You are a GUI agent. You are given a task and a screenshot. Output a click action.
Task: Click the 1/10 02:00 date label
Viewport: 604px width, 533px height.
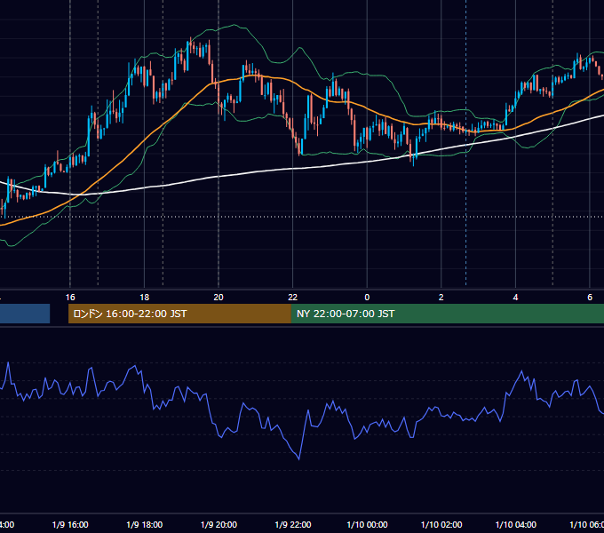[x=441, y=524]
